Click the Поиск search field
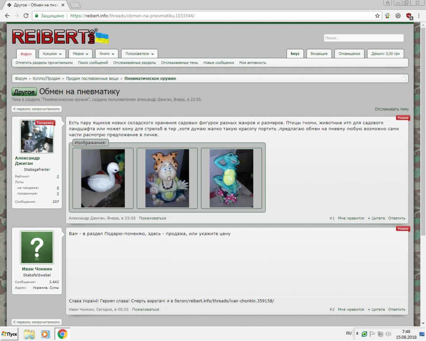The image size is (426, 341). (364, 38)
